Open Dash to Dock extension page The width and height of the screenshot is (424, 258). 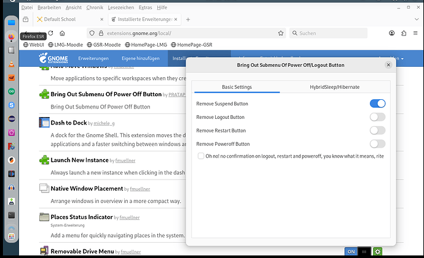tap(69, 123)
